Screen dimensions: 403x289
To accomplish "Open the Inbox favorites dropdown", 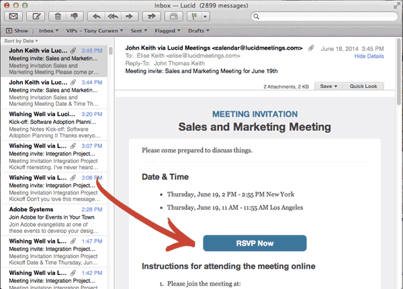I will coord(48,31).
